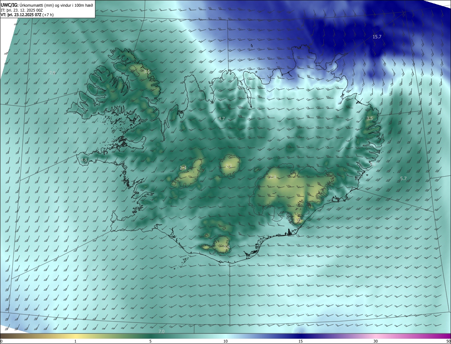The image size is (451, 344).
Task: Click the 50 tick label on the color scale
Action: pos(448,341)
